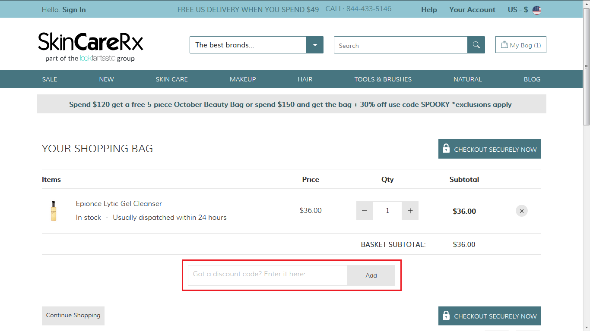Screen dimensions: 590x331
Task: Click top Checkout Securely Now button
Action: tap(490, 149)
